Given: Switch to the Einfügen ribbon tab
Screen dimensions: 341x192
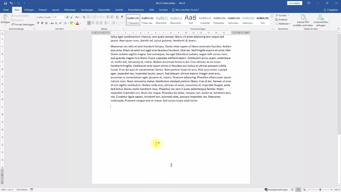Looking at the screenshot, I should tap(29, 10).
